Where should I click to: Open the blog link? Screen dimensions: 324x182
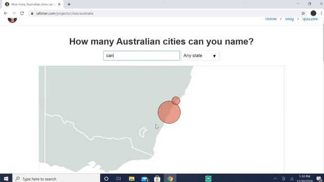pyautogui.click(x=289, y=19)
